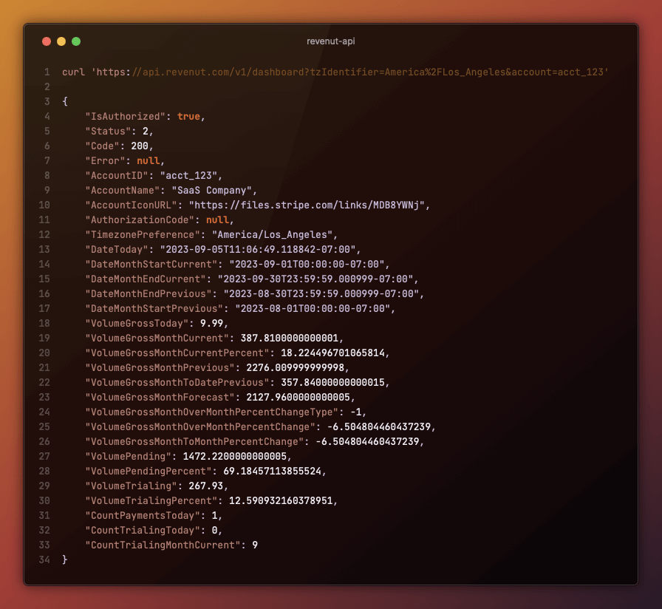Click the revenut-api window title

(330, 41)
